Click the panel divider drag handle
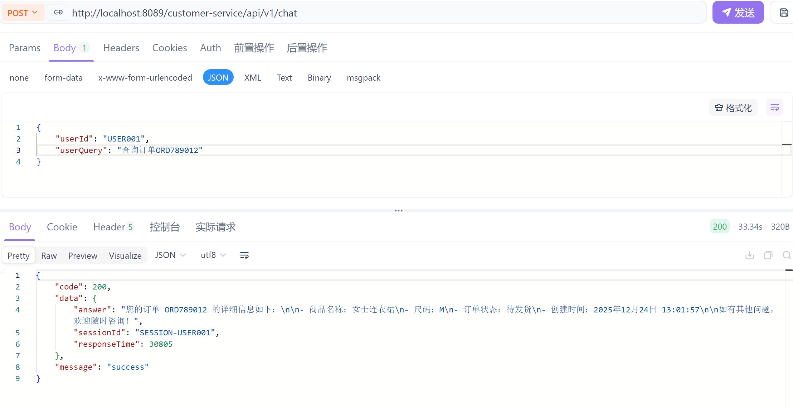 click(398, 211)
